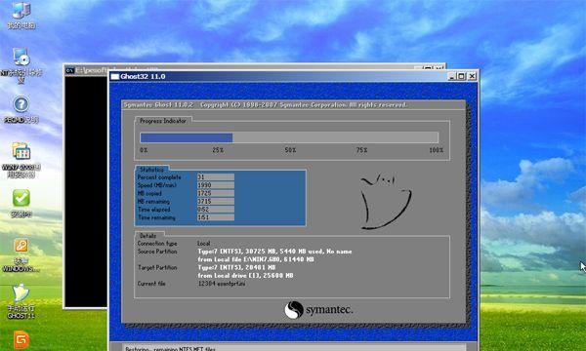Minimize the Ghost32 11.0 window
Screen dimensions: 586x351
(x=452, y=76)
